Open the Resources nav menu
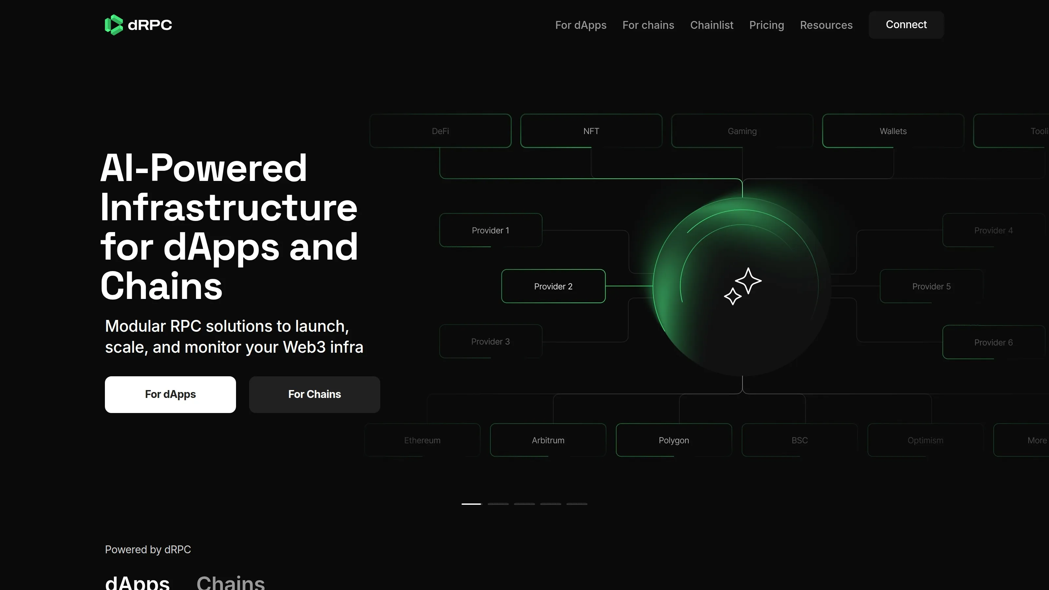Viewport: 1049px width, 590px height. coord(826,25)
